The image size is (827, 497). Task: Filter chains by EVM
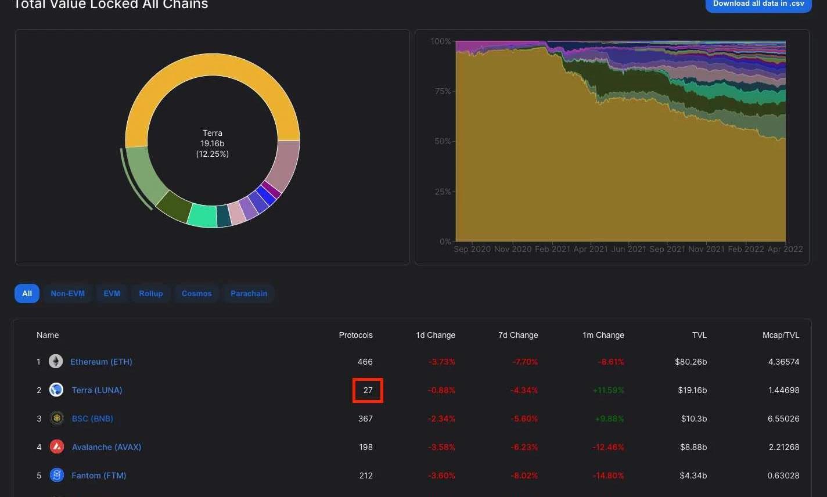112,294
